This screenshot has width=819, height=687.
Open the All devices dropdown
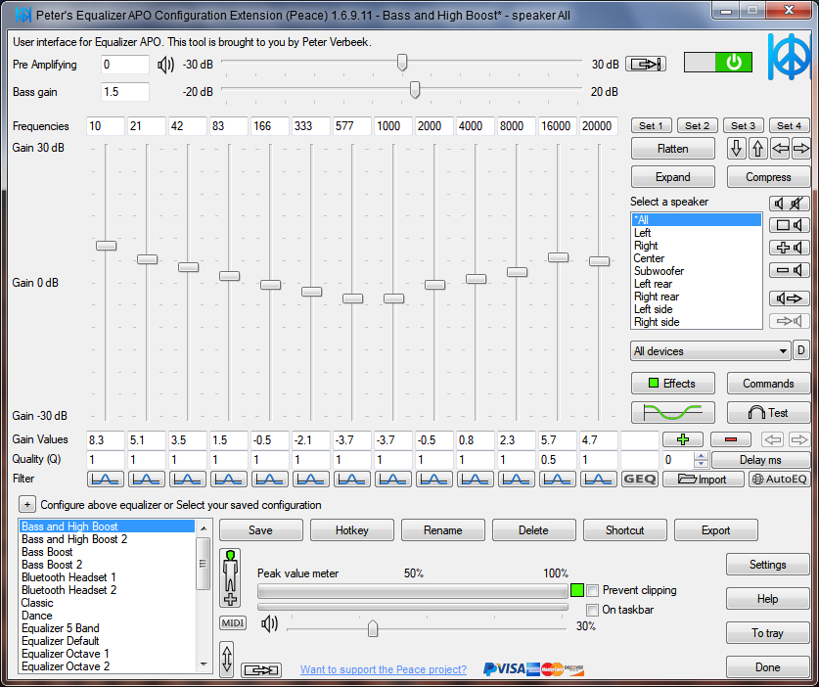click(709, 351)
